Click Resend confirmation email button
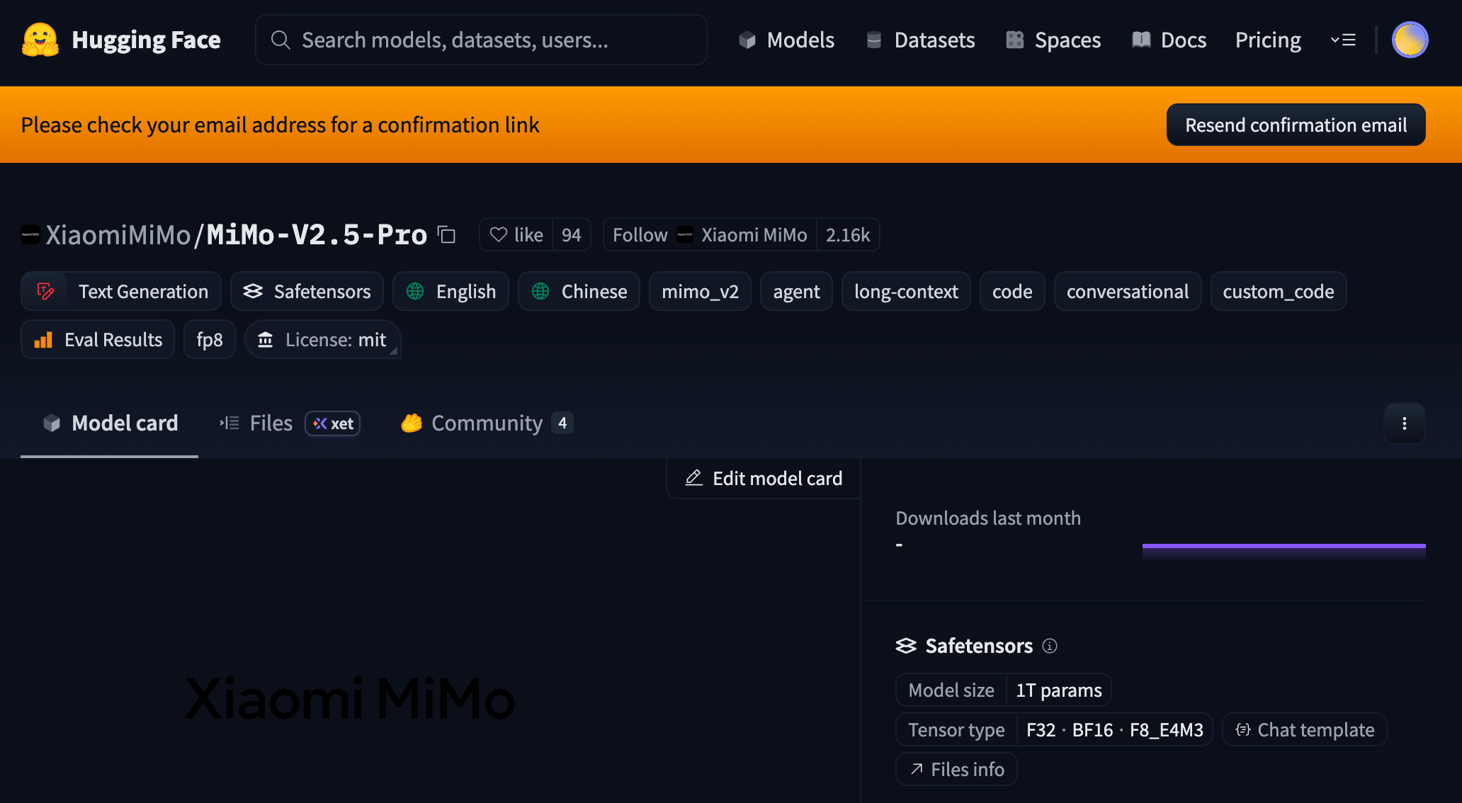This screenshot has height=803, width=1462. [x=1296, y=125]
